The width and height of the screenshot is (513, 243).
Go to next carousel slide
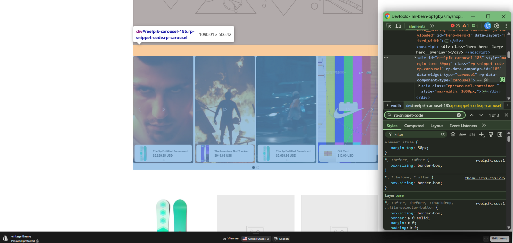(x=372, y=109)
